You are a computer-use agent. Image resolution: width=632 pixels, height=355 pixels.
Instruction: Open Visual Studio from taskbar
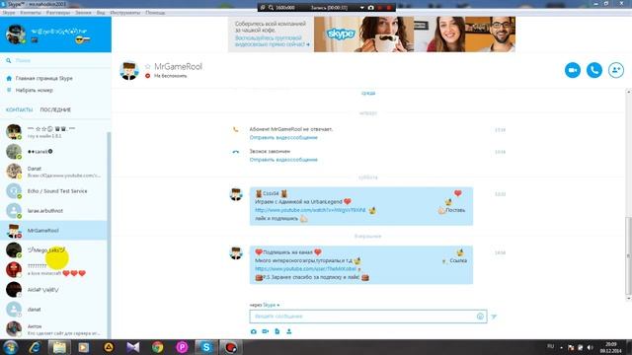click(x=133, y=347)
